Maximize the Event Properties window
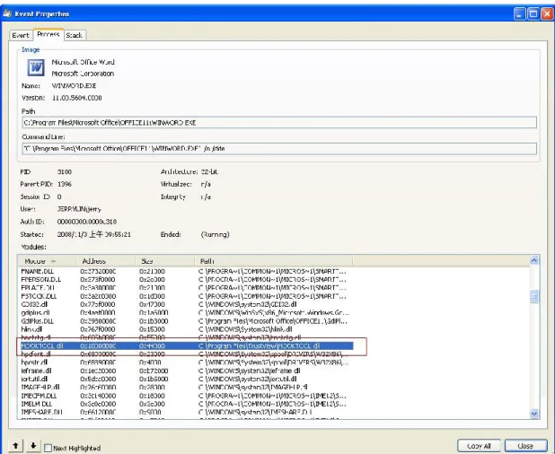 pyautogui.click(x=533, y=14)
